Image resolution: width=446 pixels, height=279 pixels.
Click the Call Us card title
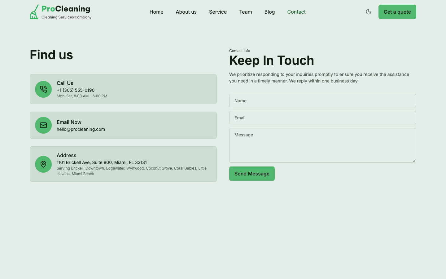pos(65,83)
